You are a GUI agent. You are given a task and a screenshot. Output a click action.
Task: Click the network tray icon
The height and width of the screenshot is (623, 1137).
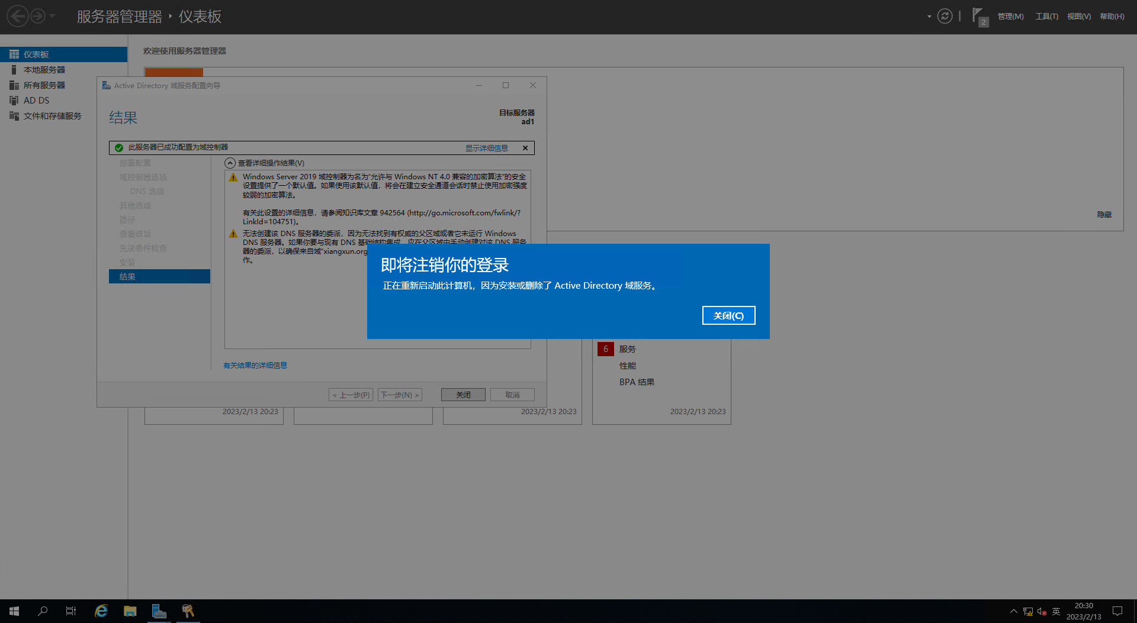(x=1028, y=611)
